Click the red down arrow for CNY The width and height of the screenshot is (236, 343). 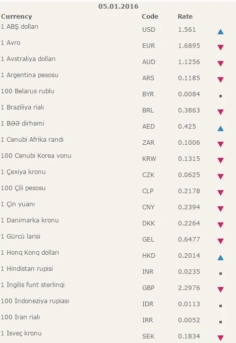click(220, 209)
